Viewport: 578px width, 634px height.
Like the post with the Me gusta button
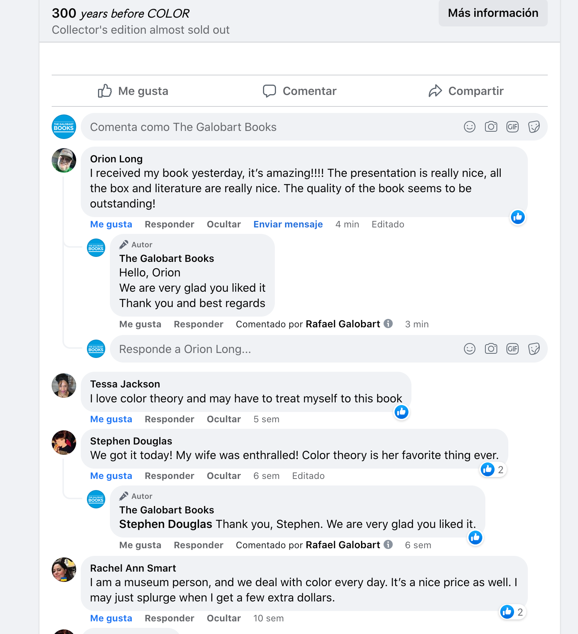[x=133, y=91]
